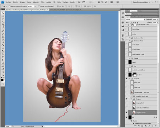The width and height of the screenshot is (160, 128).
Task: Lock all icon in Layers panel
Action: tap(138, 22)
